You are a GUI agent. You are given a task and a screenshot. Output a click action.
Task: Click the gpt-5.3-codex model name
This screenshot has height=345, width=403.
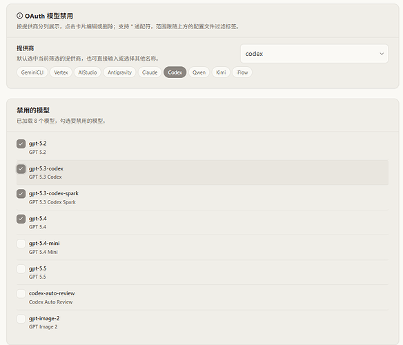point(46,168)
